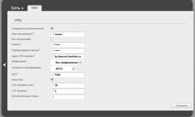Enable the without authorization checkbox
The width and height of the screenshot is (195, 117).
(52, 39)
